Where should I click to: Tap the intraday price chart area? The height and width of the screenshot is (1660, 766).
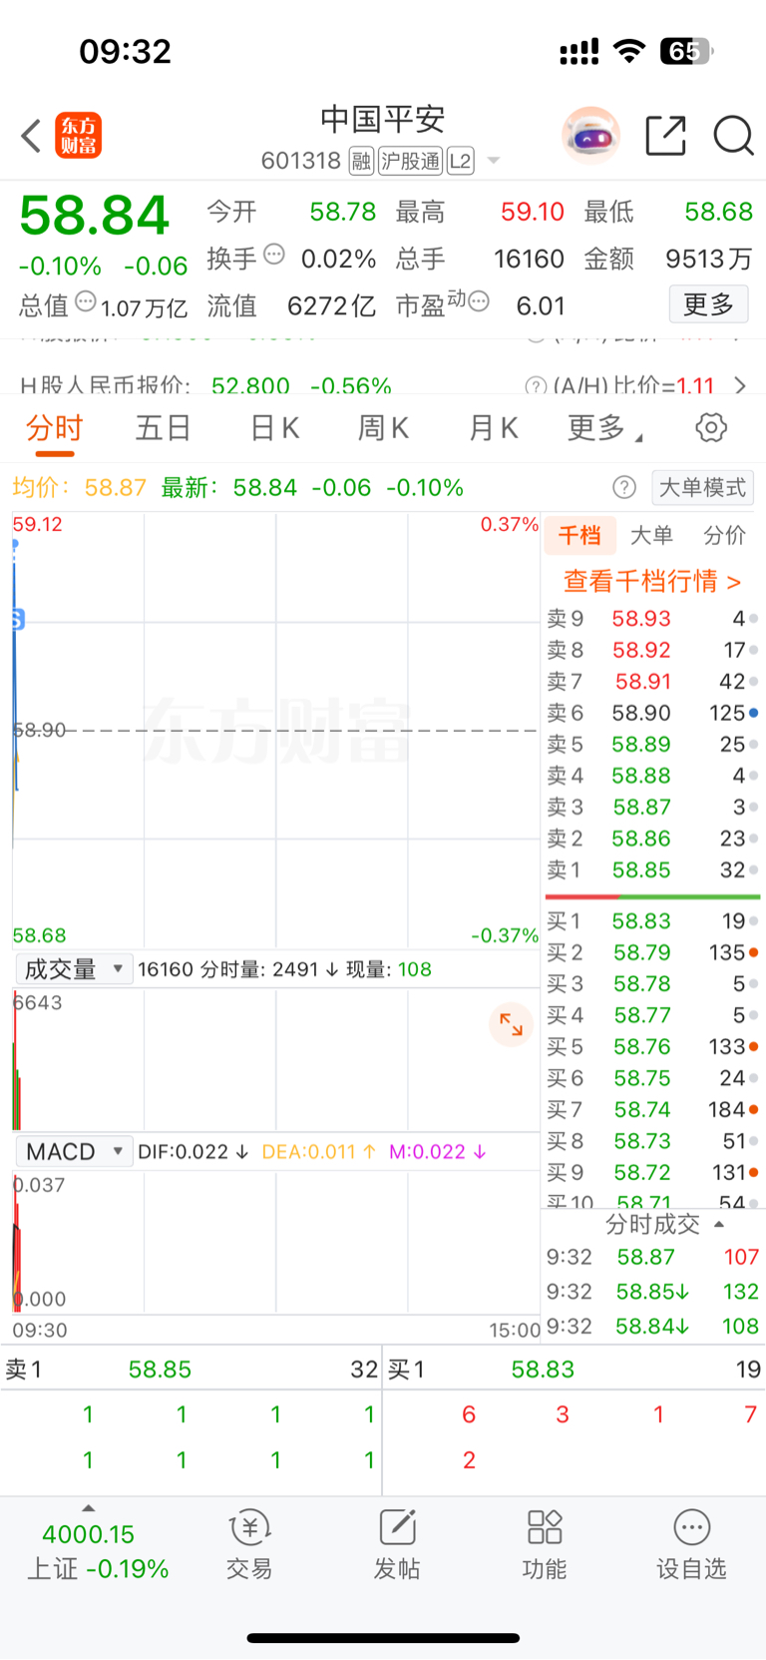pos(276,730)
